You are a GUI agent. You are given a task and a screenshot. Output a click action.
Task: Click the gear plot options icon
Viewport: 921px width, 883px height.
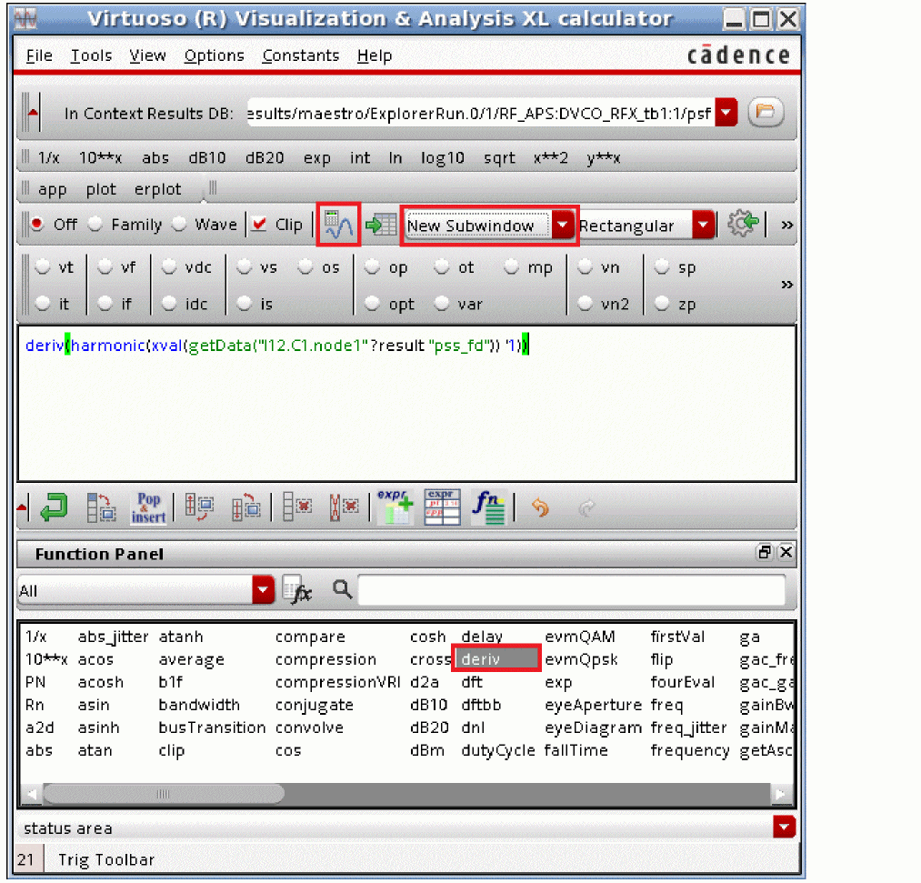743,225
